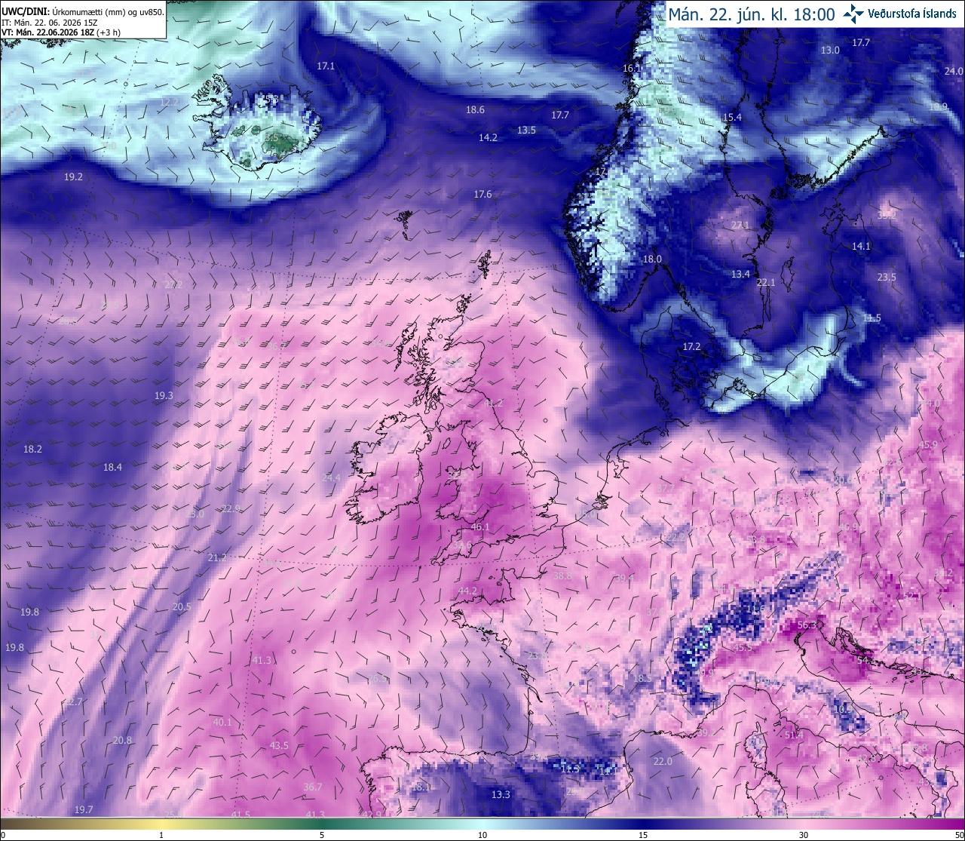Pick the 5 tick on the color legend

coord(322,835)
